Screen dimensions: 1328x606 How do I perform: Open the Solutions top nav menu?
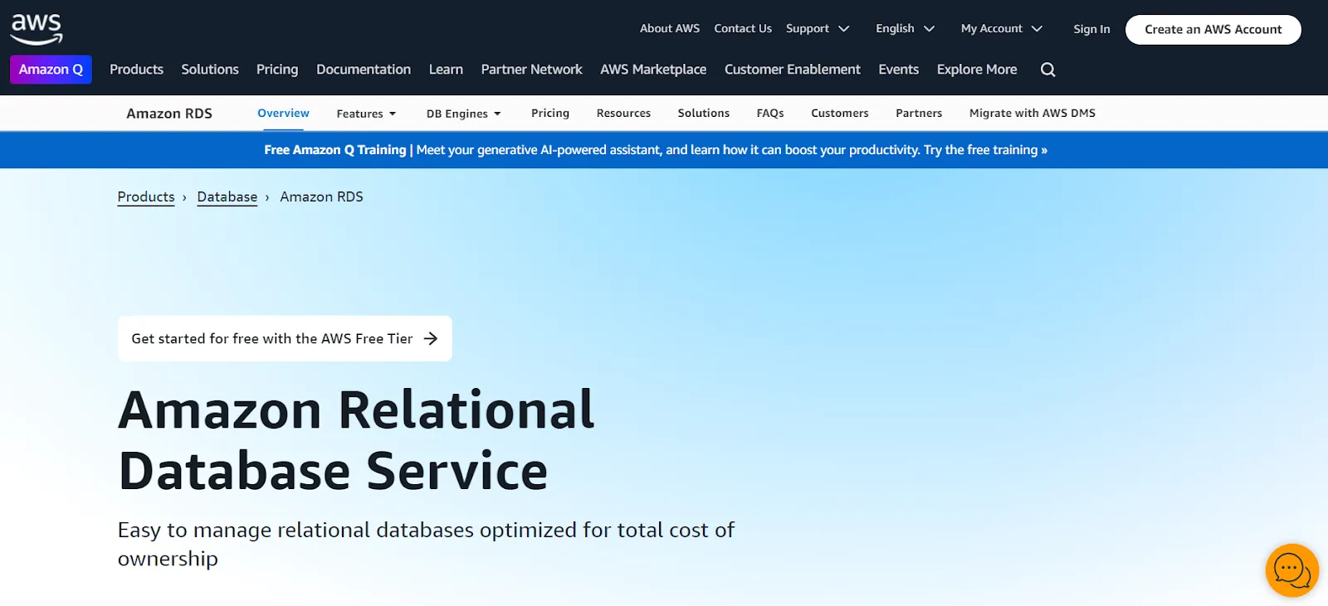coord(210,70)
